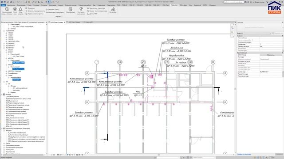Expand the 20_ЗАДАНИЯ tree node
284x159 pixels.
[x=4, y=43]
